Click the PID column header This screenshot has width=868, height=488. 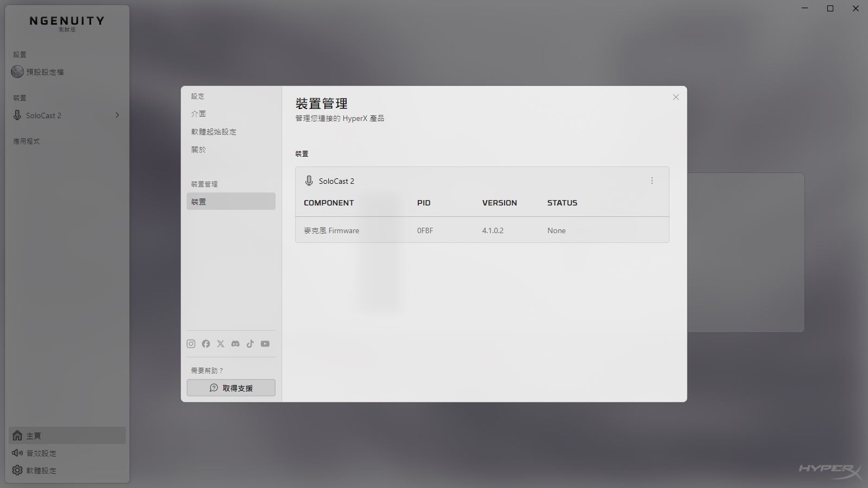tap(424, 203)
